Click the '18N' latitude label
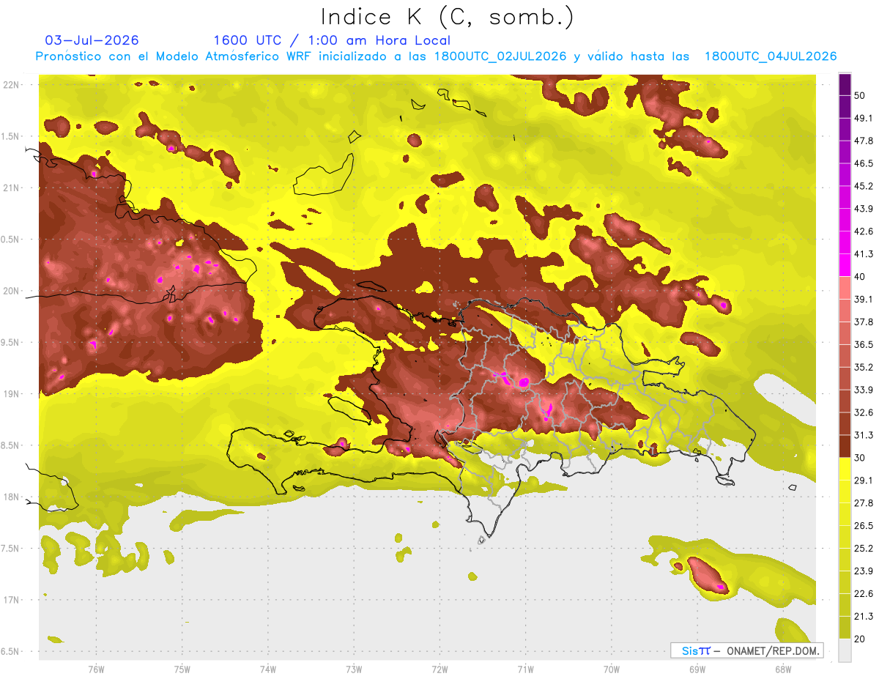879x679 pixels. pyautogui.click(x=12, y=497)
